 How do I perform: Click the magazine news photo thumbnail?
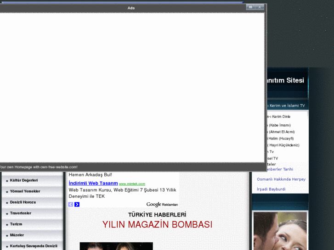coord(116,246)
